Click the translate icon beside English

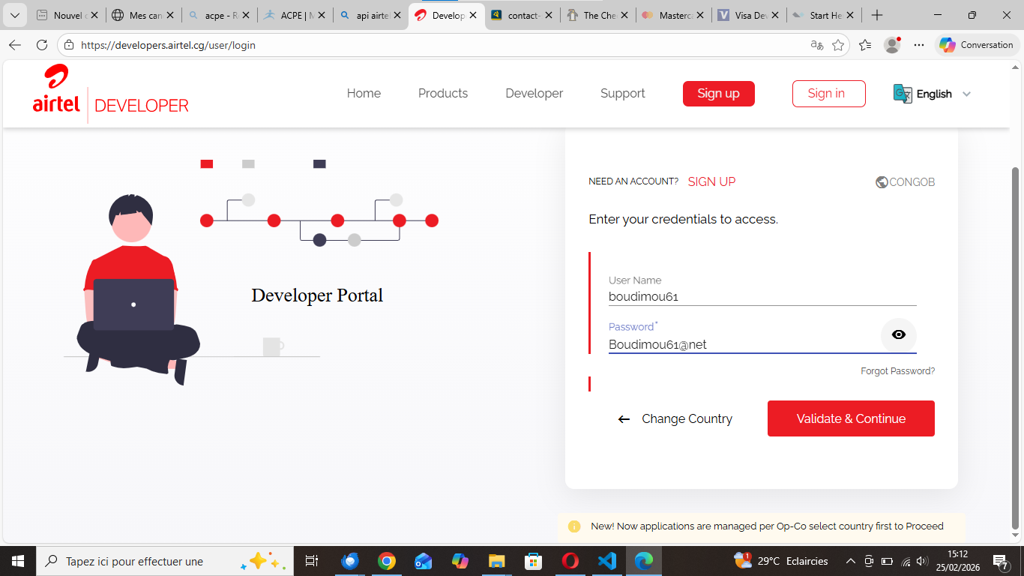pos(903,94)
